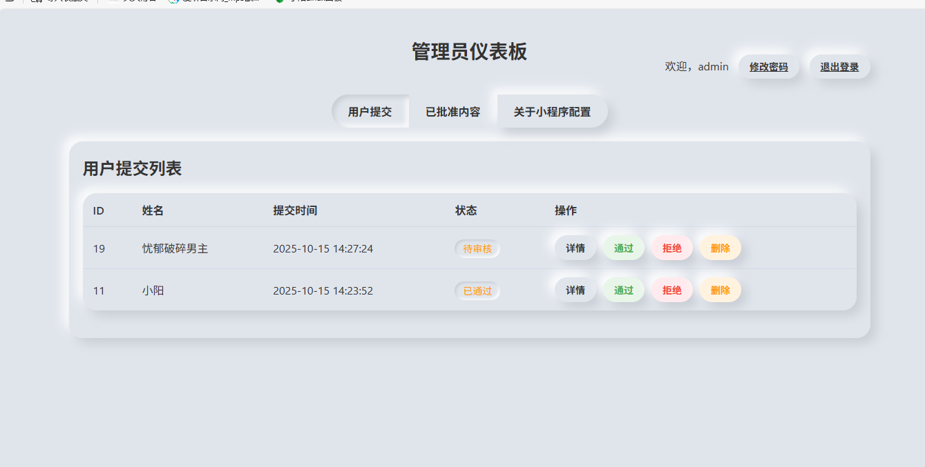925x467 pixels.
Task: Approve submission 19 with the 通过 button
Action: [622, 248]
